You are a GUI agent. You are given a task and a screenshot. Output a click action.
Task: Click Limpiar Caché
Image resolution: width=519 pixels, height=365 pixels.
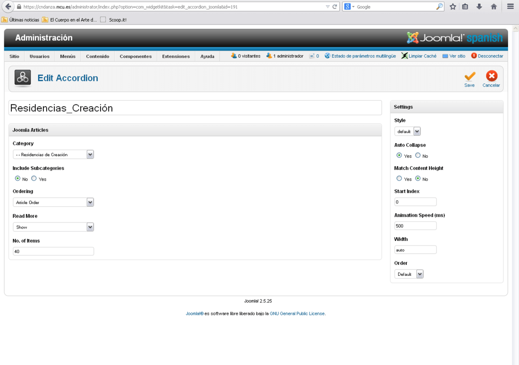(419, 56)
